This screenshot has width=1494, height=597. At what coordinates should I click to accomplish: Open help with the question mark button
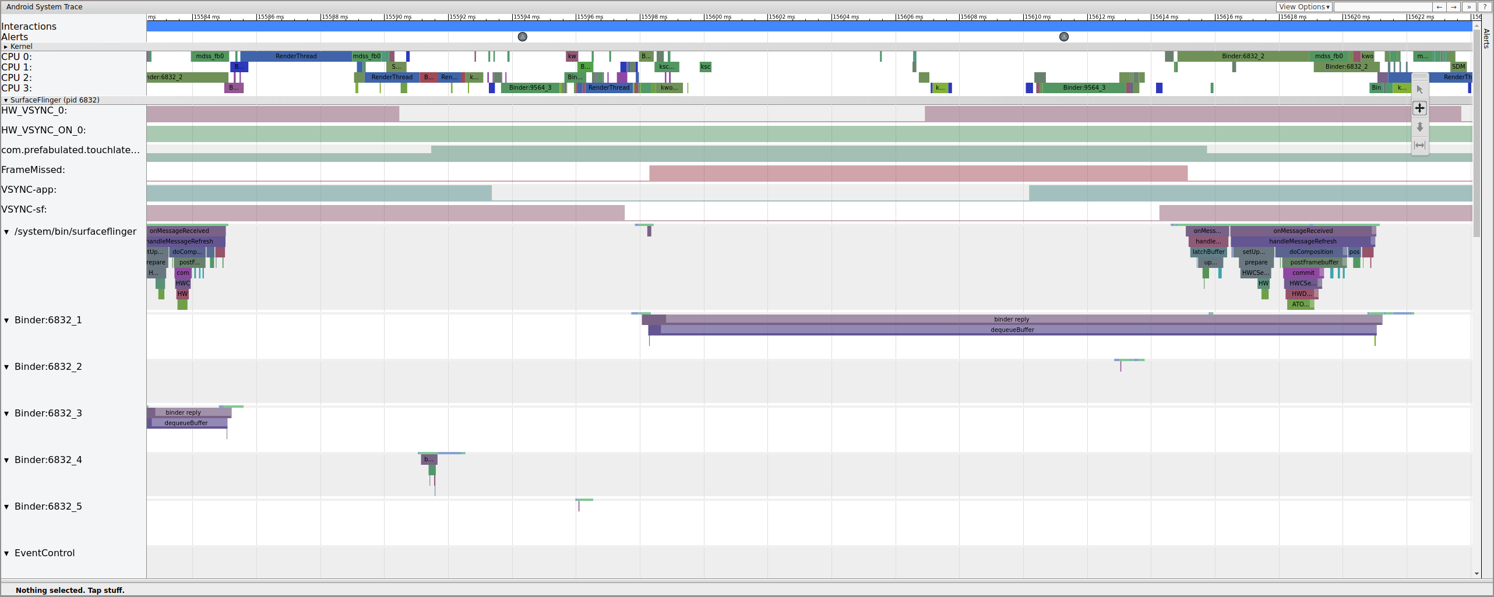point(1485,7)
